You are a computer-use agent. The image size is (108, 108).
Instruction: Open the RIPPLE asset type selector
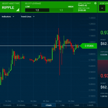click(10, 7)
